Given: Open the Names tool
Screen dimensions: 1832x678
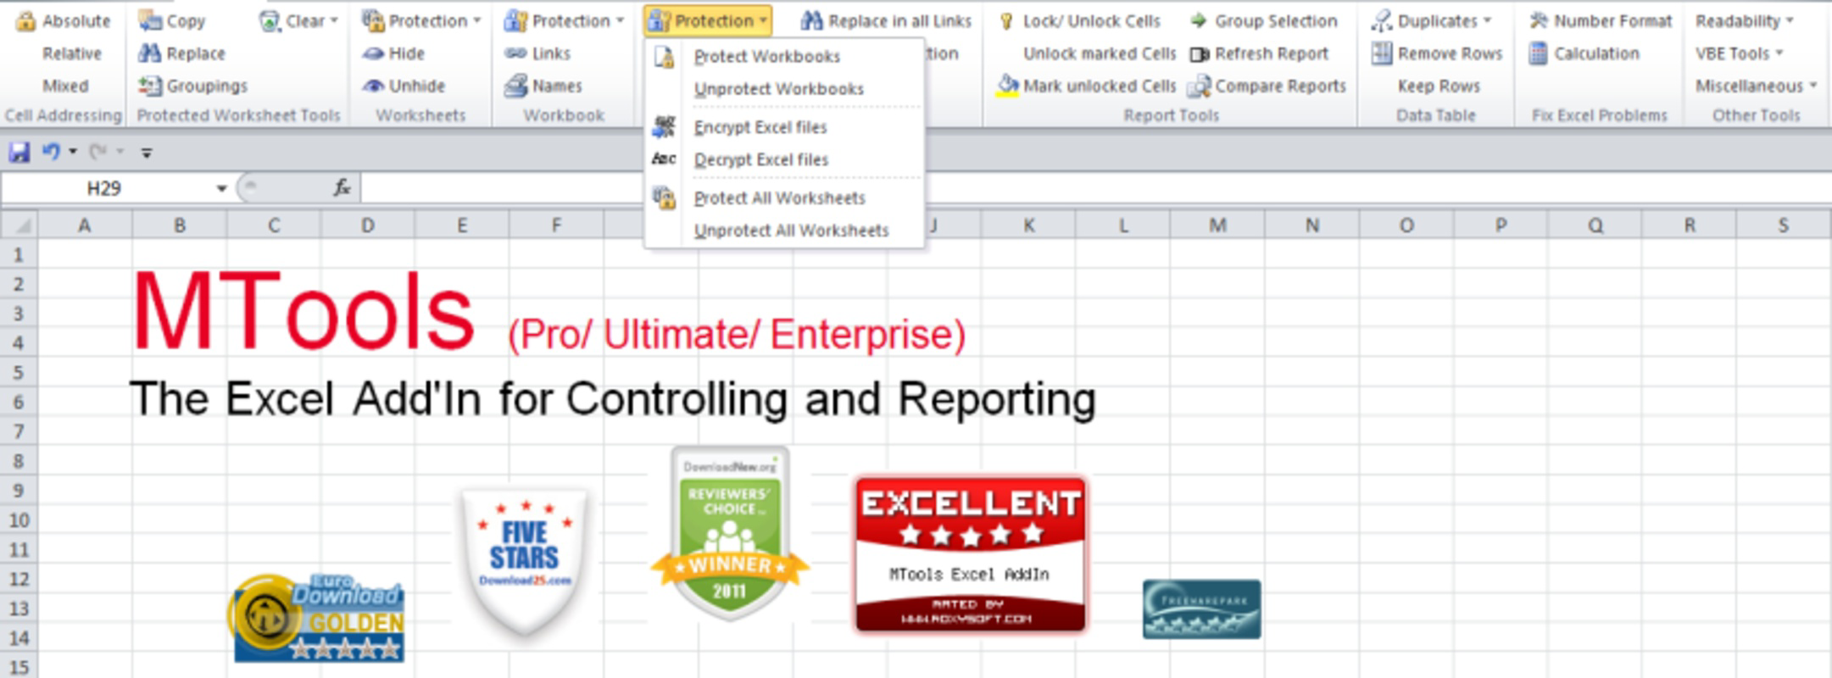Looking at the screenshot, I should (x=543, y=86).
